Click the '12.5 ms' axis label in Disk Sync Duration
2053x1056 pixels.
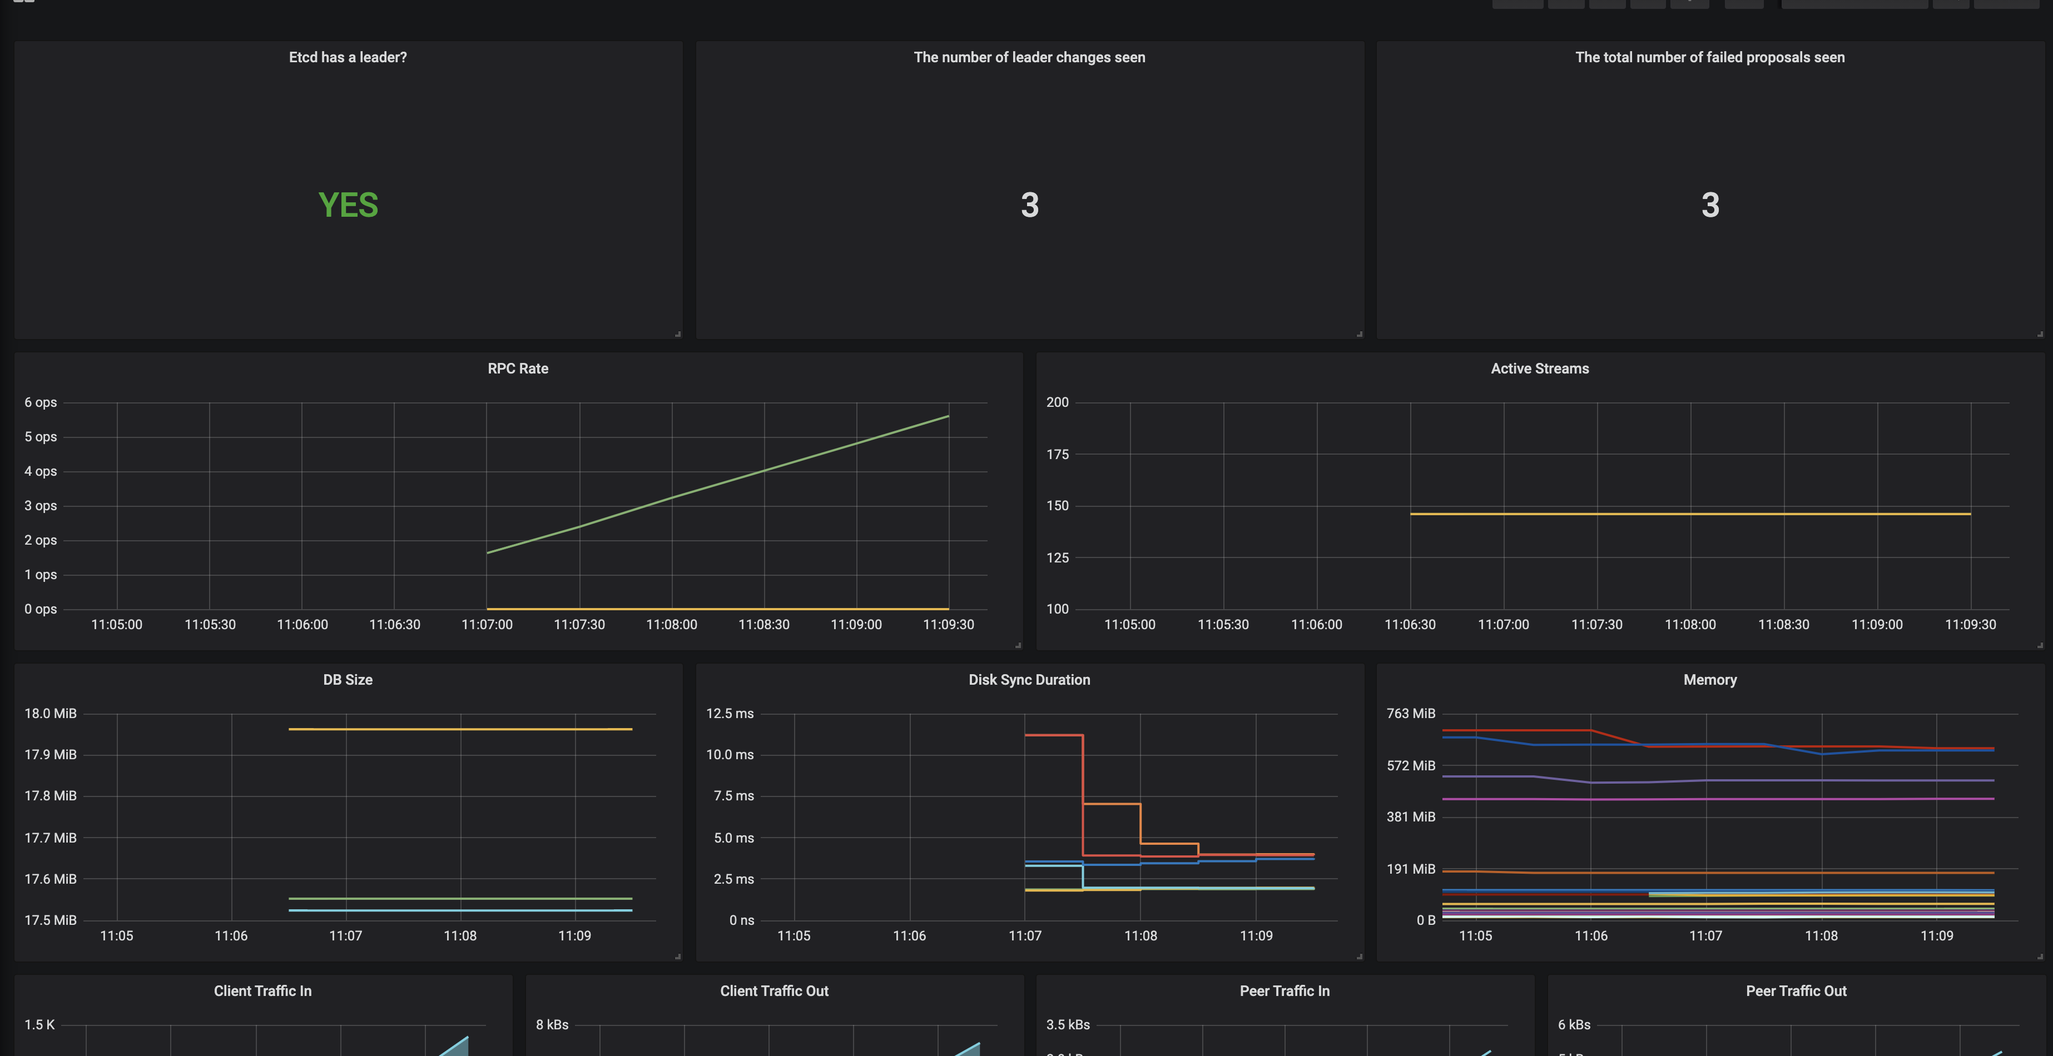point(730,714)
